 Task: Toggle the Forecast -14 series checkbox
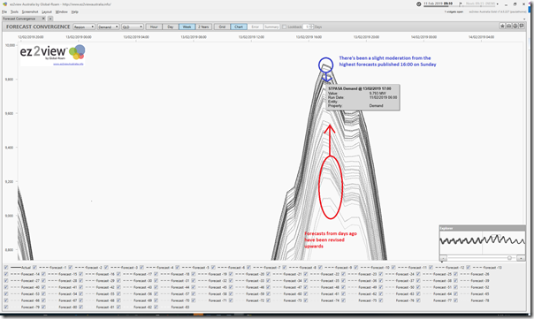pyautogui.click(x=6, y=274)
